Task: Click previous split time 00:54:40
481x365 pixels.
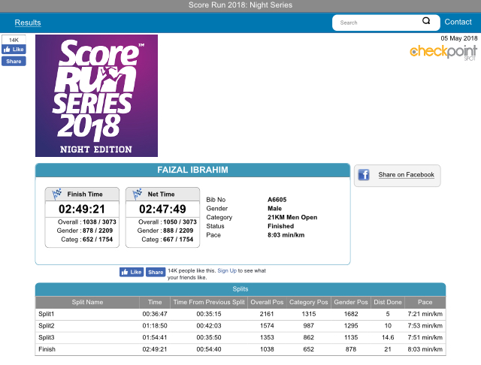Action: pyautogui.click(x=209, y=349)
